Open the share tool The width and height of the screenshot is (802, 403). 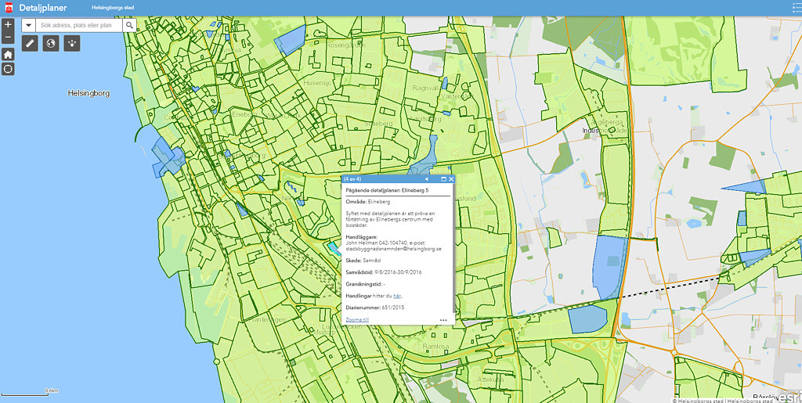point(72,43)
